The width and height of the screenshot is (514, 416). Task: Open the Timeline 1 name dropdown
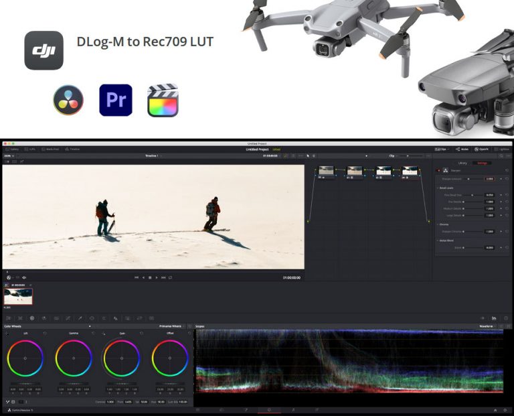[x=153, y=156]
